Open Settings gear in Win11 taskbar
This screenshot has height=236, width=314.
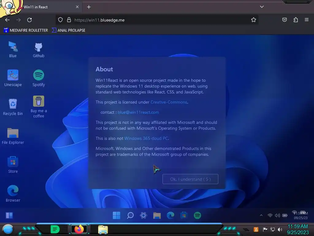pos(144,215)
